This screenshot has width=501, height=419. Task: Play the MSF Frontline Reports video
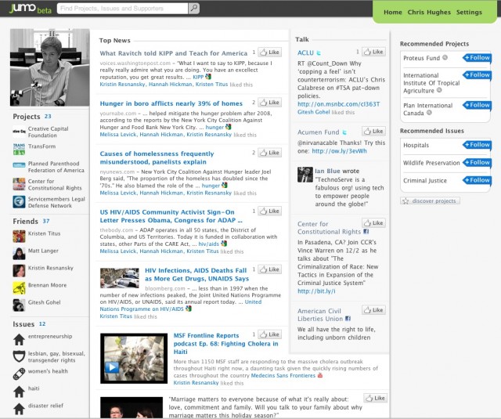tap(112, 367)
